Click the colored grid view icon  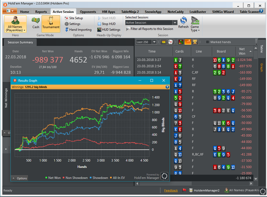tap(181, 42)
